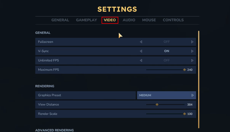Toggle the V-Sync ON value

pyautogui.click(x=167, y=51)
